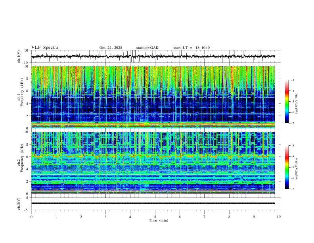Screen dimensions: 314x243
Task: Click time axis tick label '3'
Action: point(105,217)
